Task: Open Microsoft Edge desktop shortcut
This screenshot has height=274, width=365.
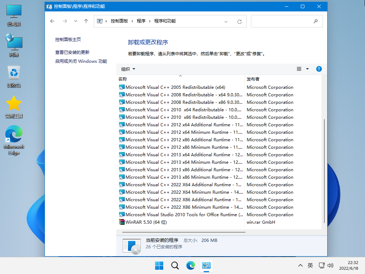Action: point(14,140)
